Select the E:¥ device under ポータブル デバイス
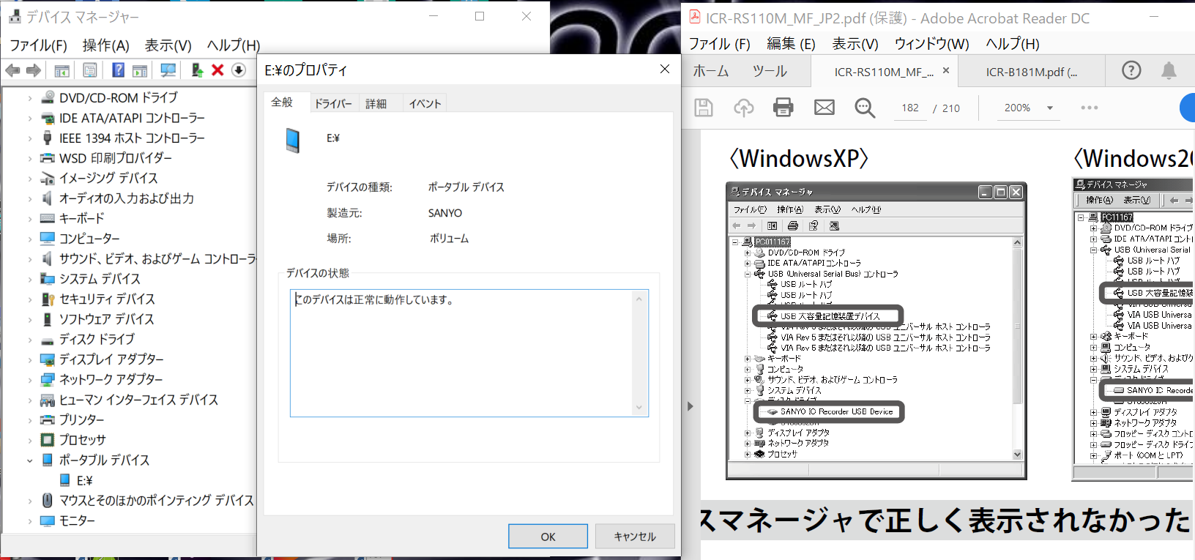Viewport: 1195px width, 560px height. (85, 481)
